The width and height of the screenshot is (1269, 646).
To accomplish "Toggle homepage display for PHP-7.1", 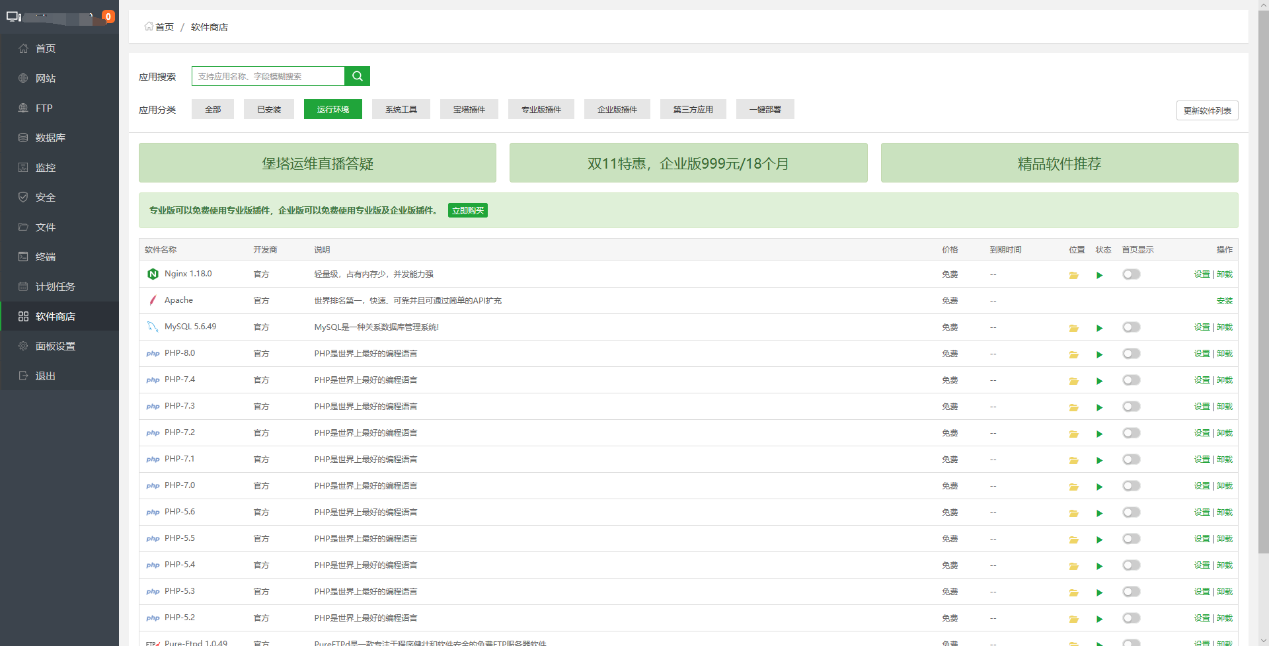I will pos(1131,460).
